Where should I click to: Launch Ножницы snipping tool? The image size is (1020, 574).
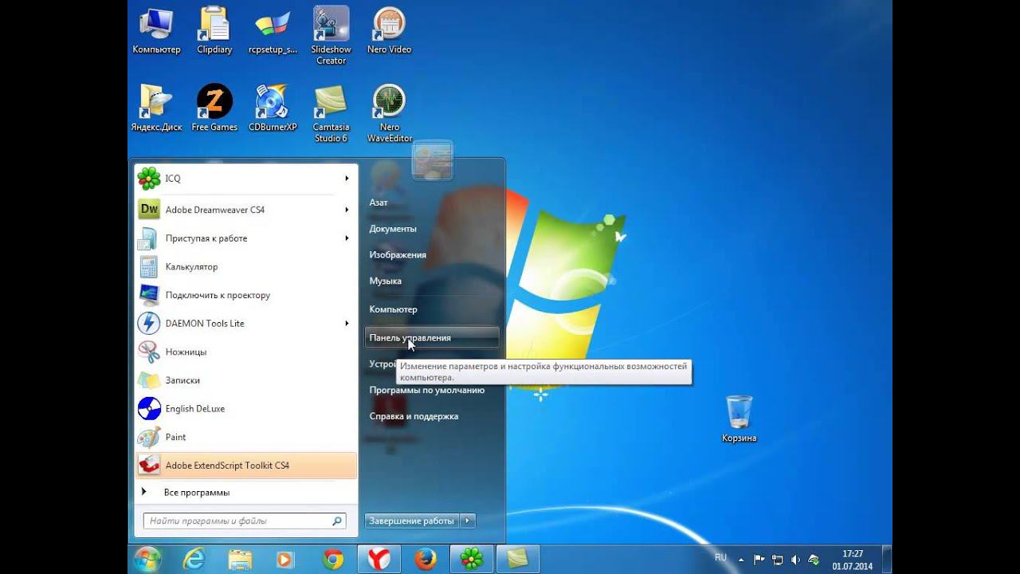pyautogui.click(x=246, y=352)
